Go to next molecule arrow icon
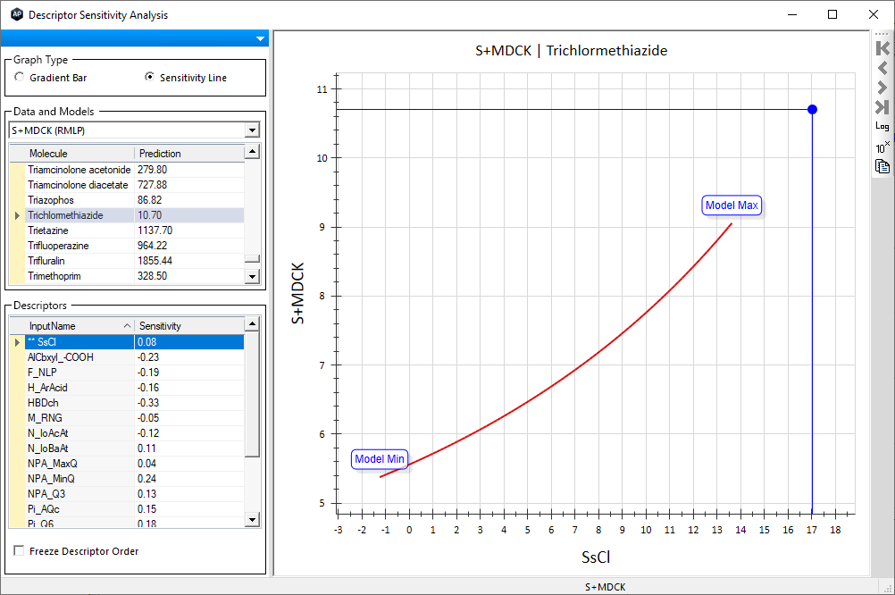 click(882, 88)
